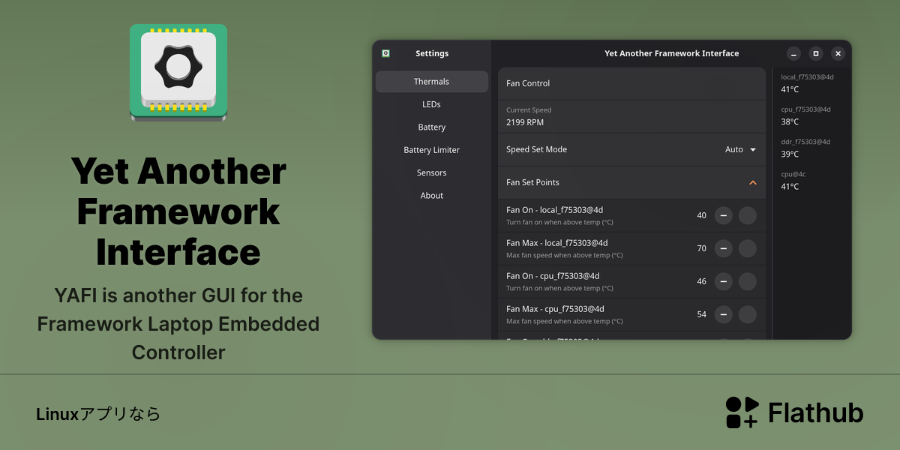Image resolution: width=900 pixels, height=450 pixels.
Task: Click the Linuxアプリなら banner text
Action: pyautogui.click(x=98, y=414)
